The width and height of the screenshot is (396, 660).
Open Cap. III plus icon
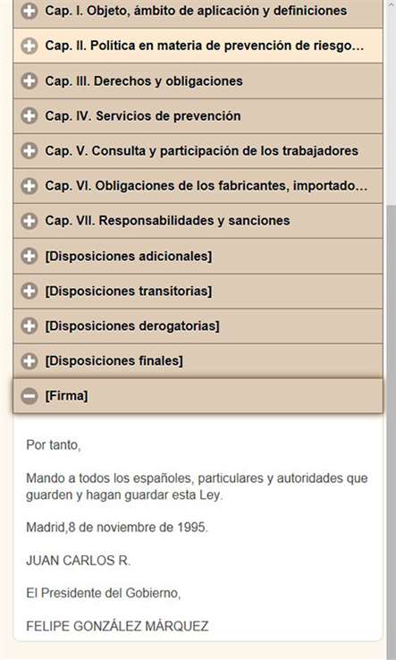click(x=29, y=80)
